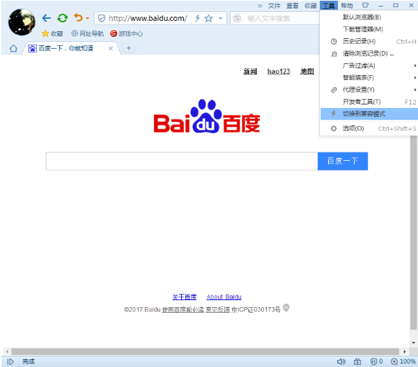Click the 100% zoom control
Image resolution: width=418 pixels, height=367 pixels.
coord(403,361)
